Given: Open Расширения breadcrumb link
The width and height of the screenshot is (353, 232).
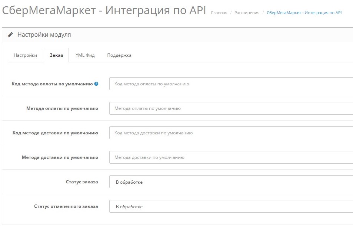Looking at the screenshot, I should pyautogui.click(x=247, y=13).
